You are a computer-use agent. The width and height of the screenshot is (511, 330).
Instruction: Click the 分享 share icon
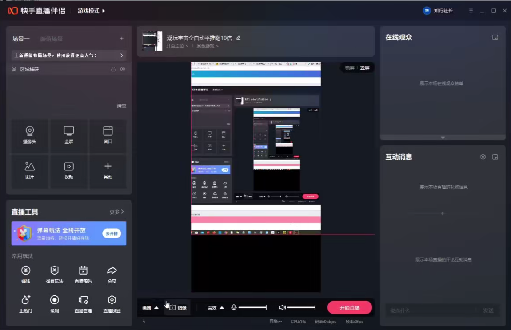click(x=112, y=274)
